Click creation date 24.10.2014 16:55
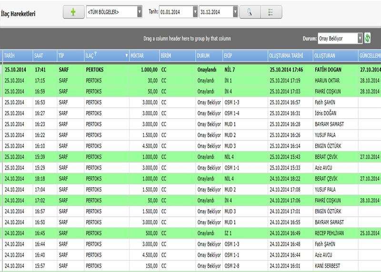This screenshot has width=381, height=272. pyautogui.click(x=285, y=222)
